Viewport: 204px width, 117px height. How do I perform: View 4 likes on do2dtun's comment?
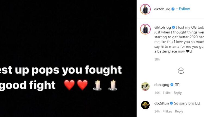pyautogui.click(x=167, y=111)
